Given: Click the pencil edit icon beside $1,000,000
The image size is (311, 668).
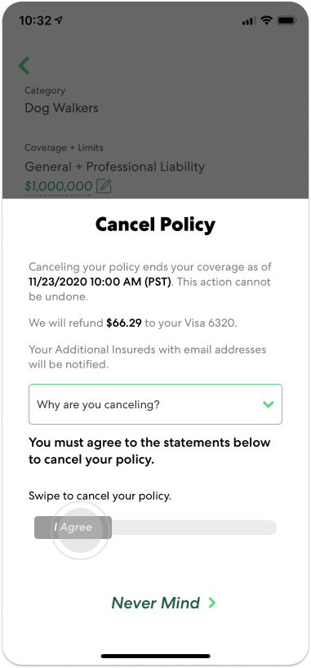Looking at the screenshot, I should pos(104,186).
